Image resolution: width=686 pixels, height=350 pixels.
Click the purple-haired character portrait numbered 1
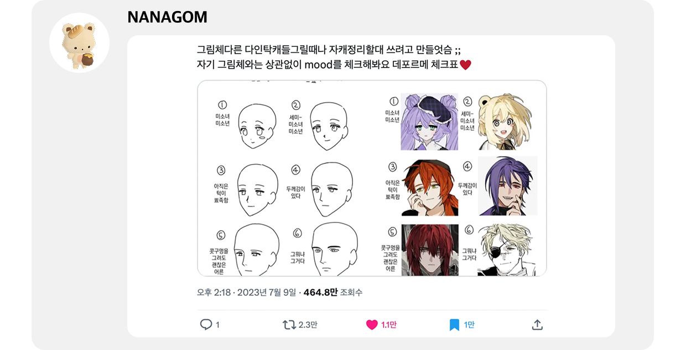(x=429, y=121)
